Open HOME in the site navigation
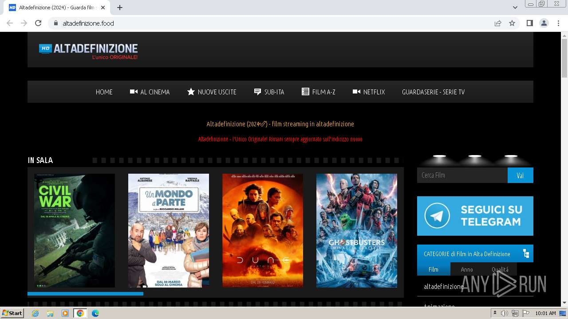The height and width of the screenshot is (319, 568). pyautogui.click(x=104, y=92)
